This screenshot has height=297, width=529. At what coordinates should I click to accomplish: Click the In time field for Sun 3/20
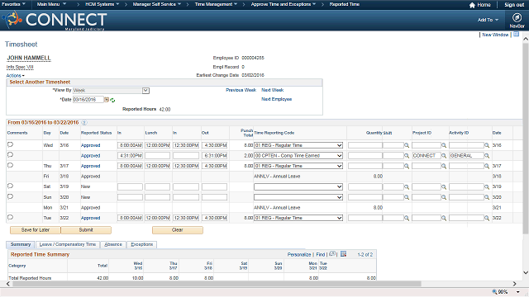point(130,197)
